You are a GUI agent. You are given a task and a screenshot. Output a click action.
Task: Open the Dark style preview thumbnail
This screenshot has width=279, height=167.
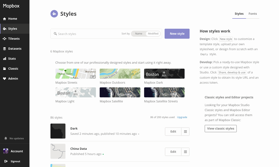tap(58, 131)
